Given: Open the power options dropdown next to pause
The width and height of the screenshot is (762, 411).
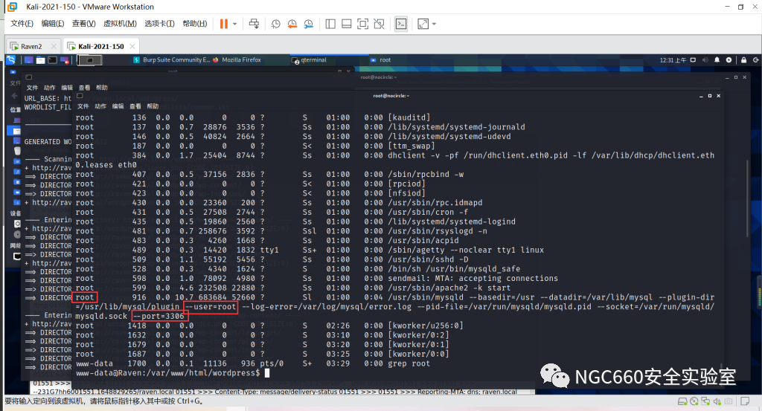Looking at the screenshot, I should pos(234,24).
